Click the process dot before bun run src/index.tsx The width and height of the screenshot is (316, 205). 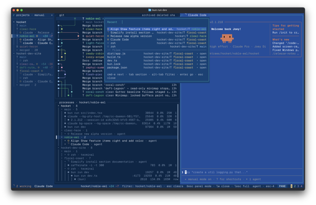65,113
